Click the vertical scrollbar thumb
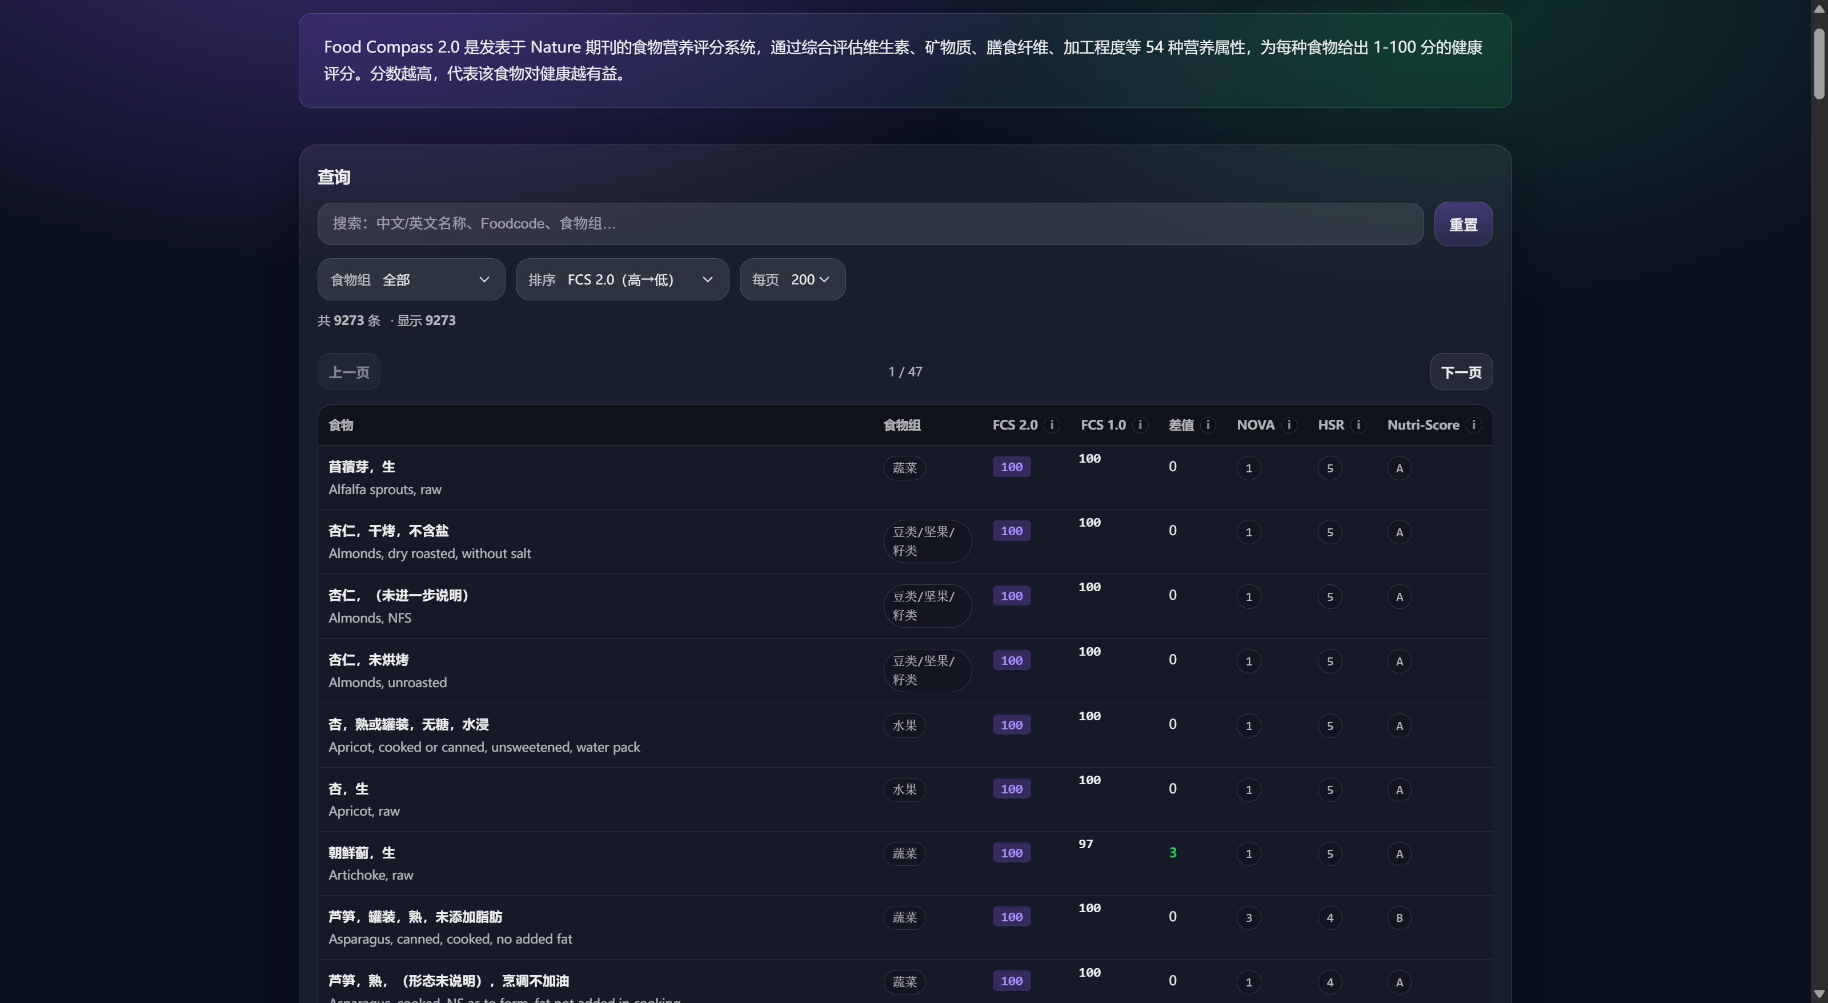Screen dimensions: 1828x1003 pyautogui.click(x=1819, y=64)
